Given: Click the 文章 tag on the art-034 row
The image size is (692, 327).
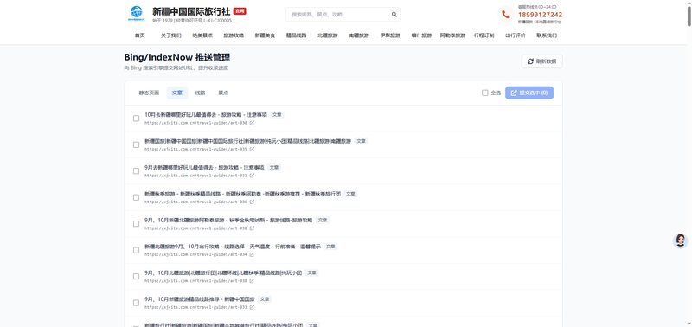Looking at the screenshot, I should click(330, 247).
